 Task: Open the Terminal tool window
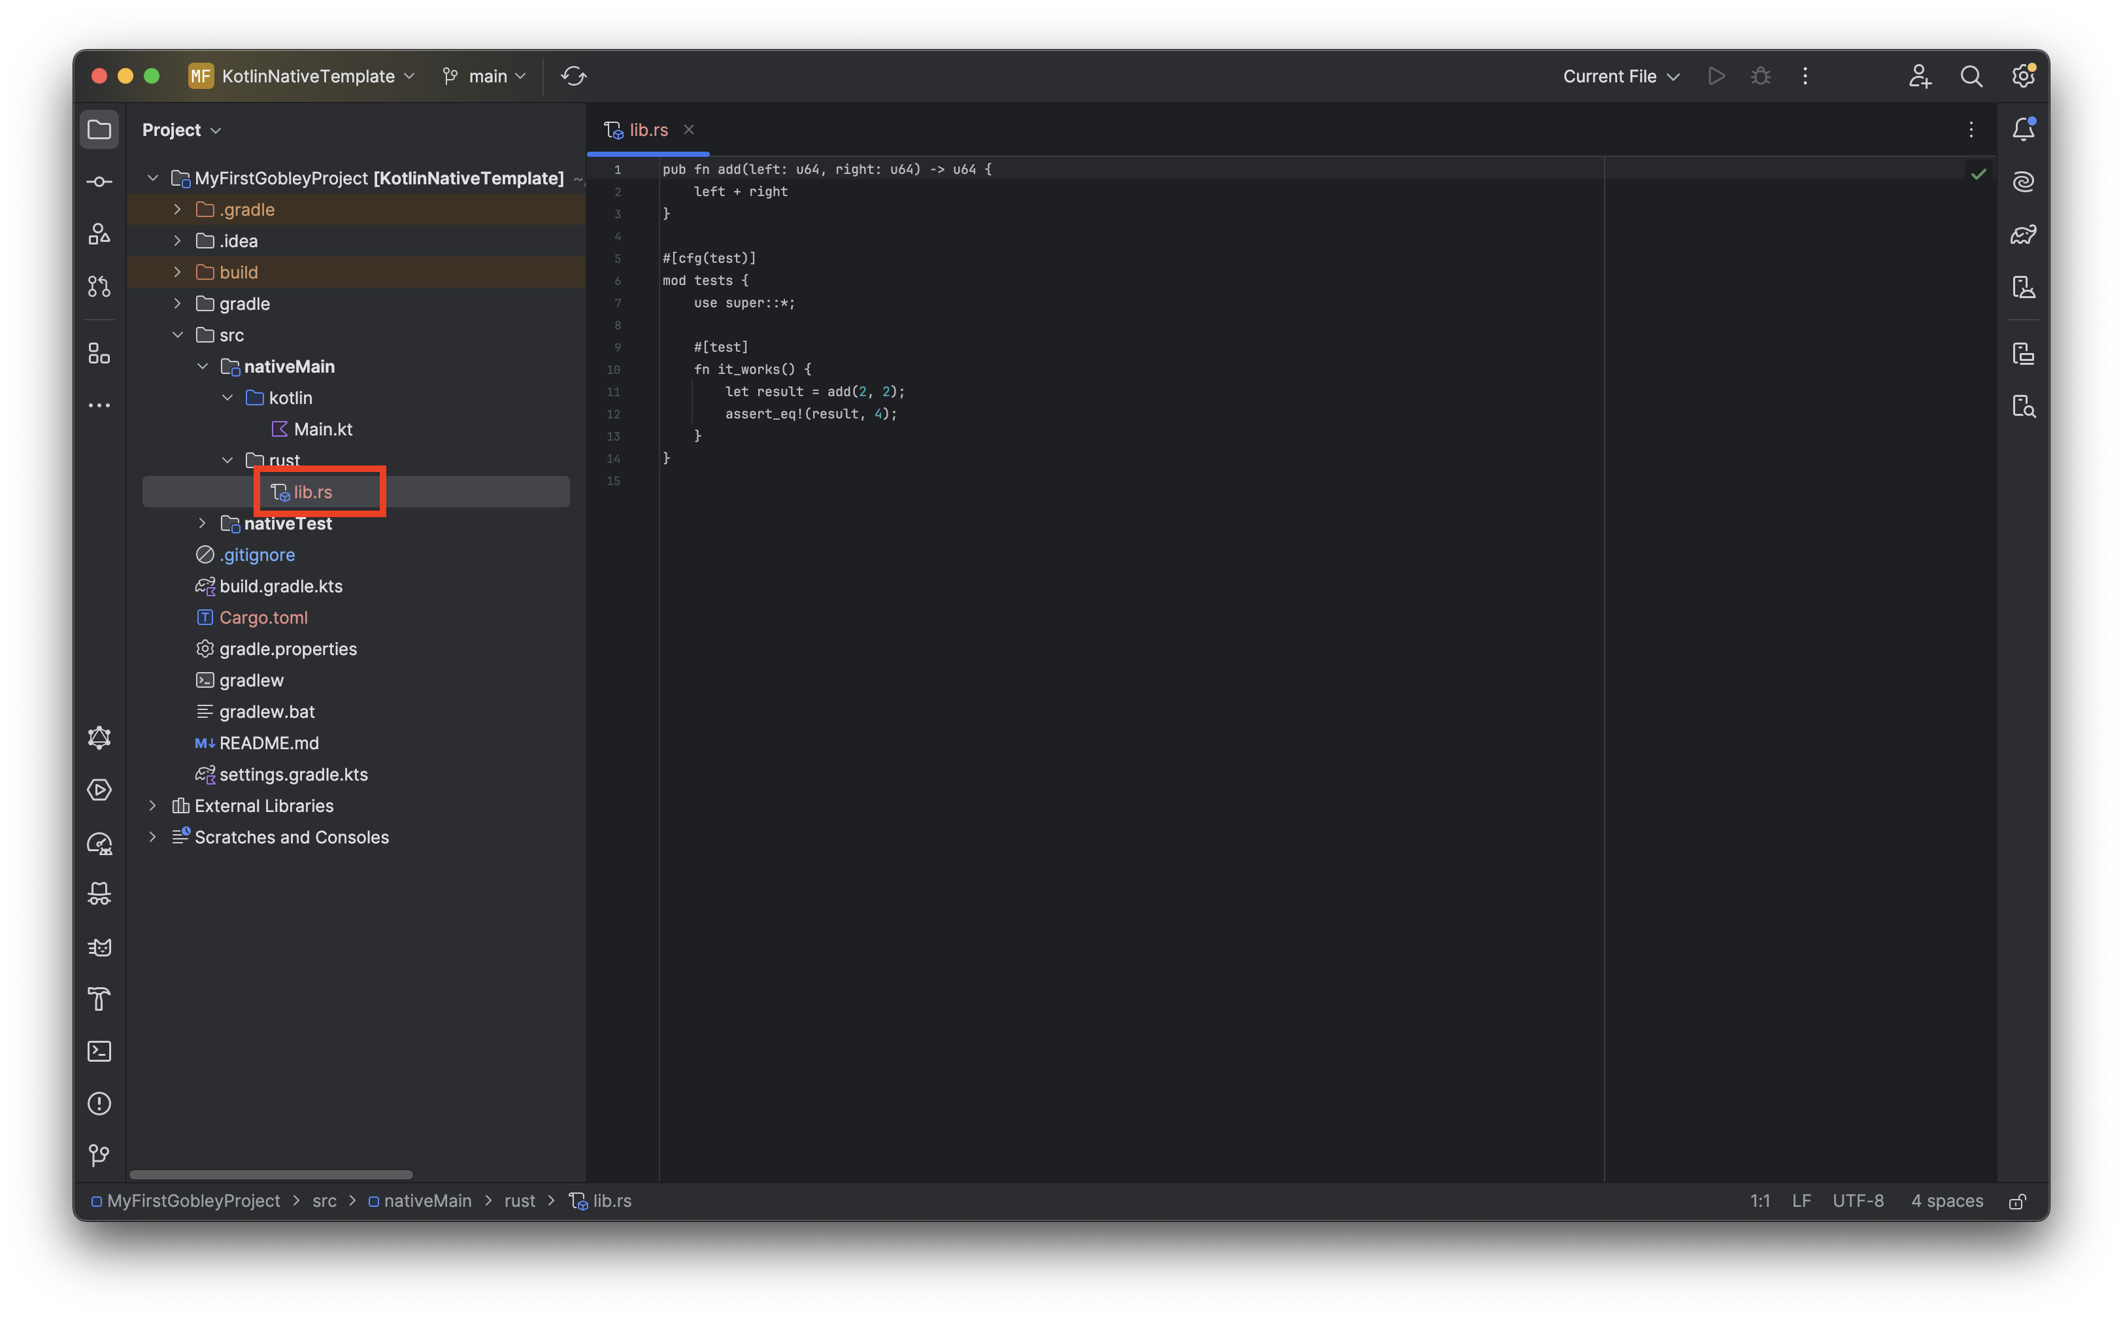(x=99, y=1051)
